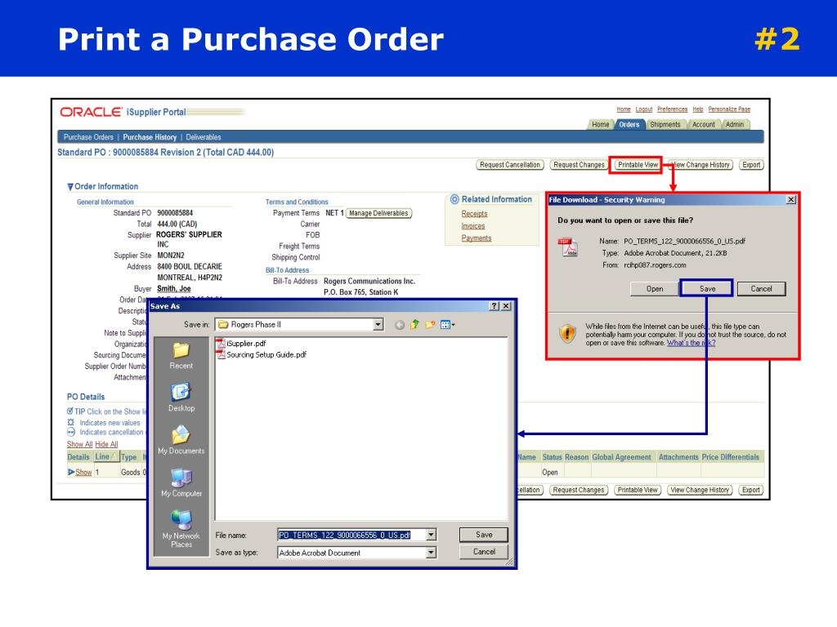
Task: Click the bottom View Change History button
Action: point(700,490)
